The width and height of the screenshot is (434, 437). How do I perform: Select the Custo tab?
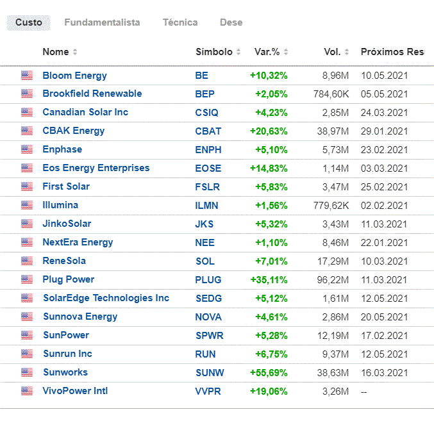tap(28, 22)
